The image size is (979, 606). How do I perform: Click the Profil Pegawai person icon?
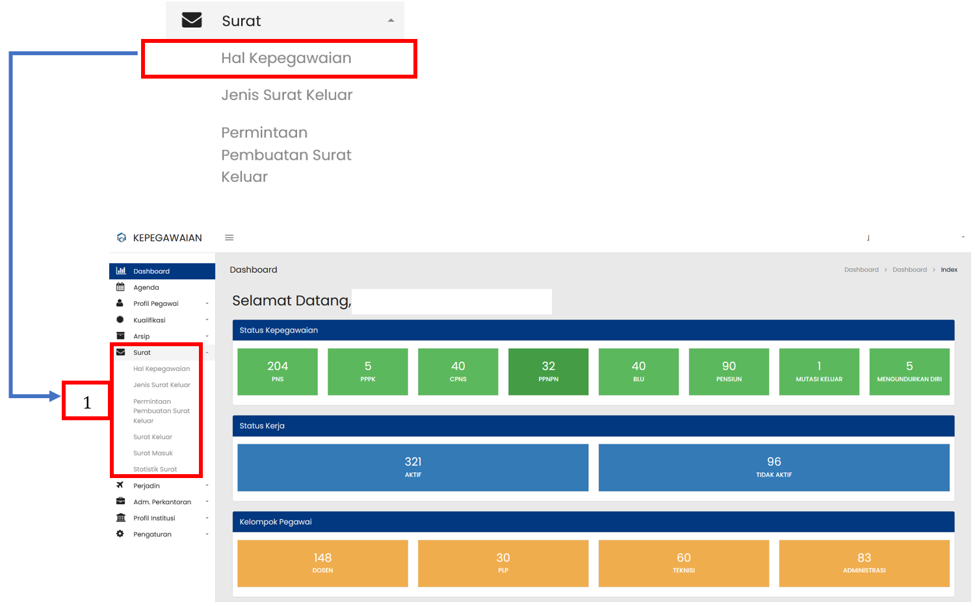tap(120, 303)
